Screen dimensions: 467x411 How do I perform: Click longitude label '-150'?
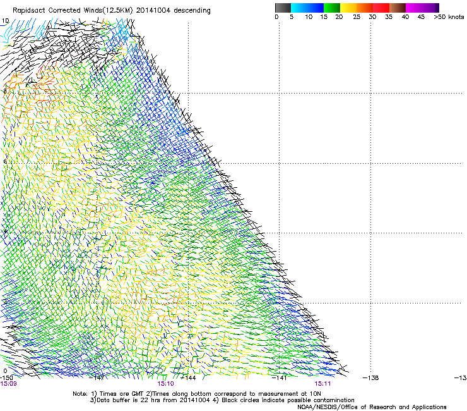point(6,378)
